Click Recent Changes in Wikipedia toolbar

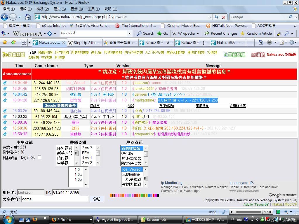[221, 33]
